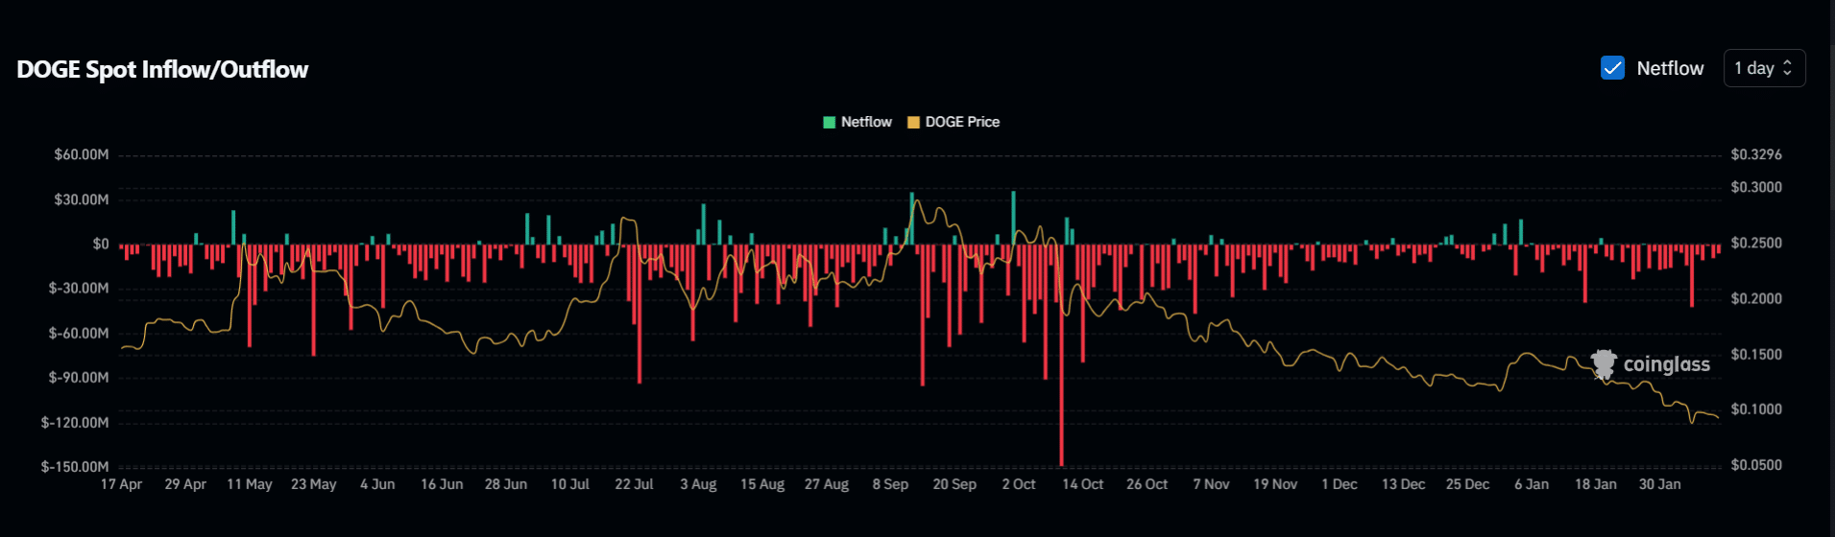The height and width of the screenshot is (537, 1835).
Task: Click the $0.1500 price axis label
Action: point(1756,354)
